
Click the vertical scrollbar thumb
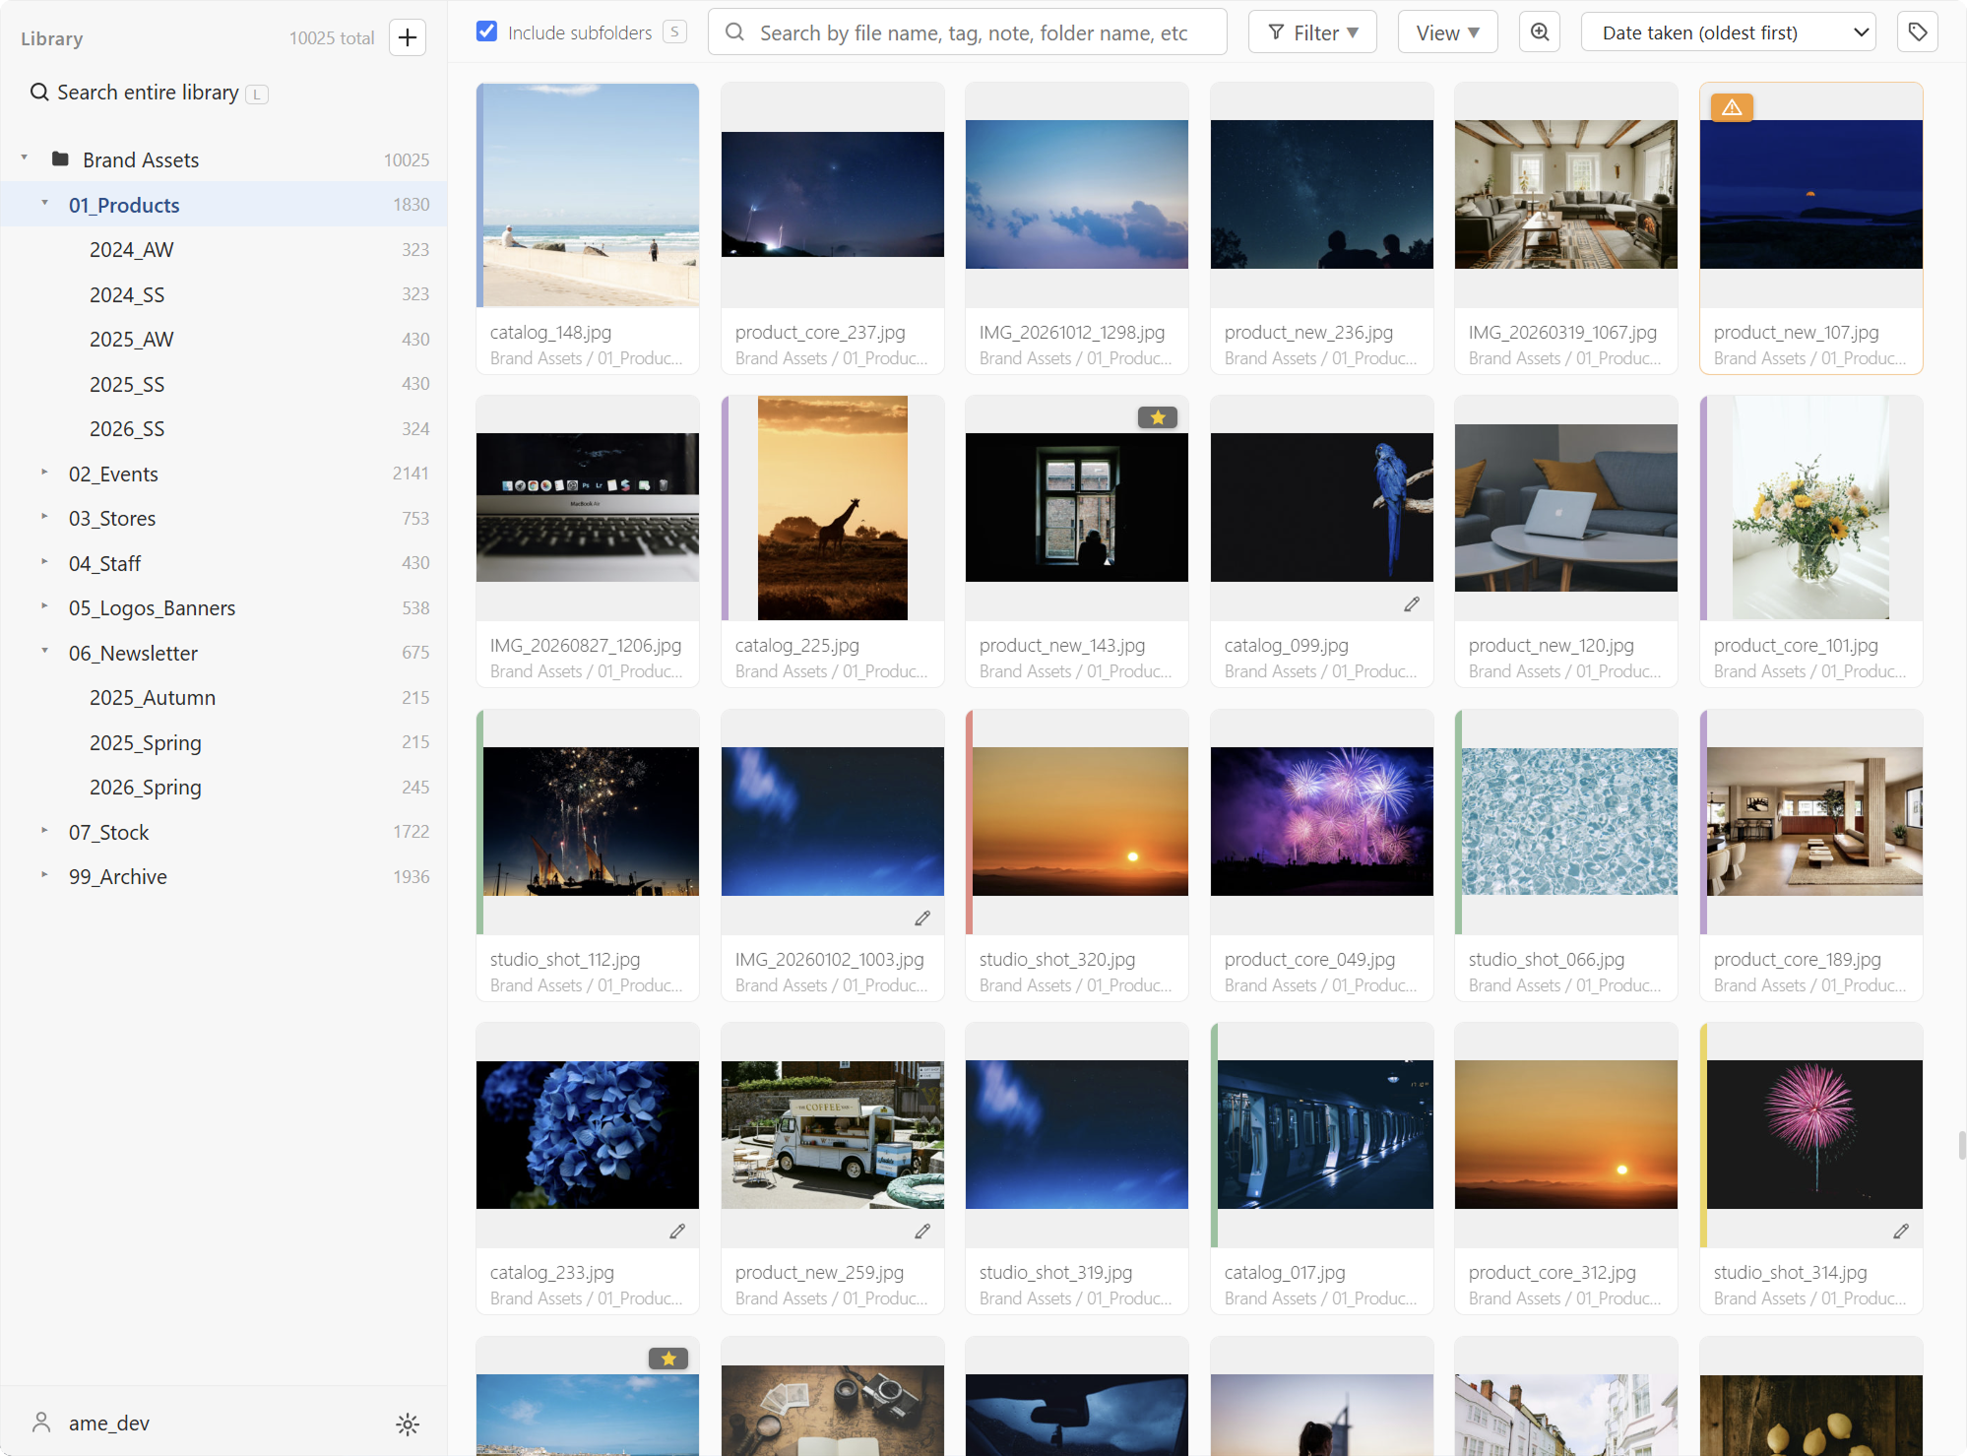click(1961, 1146)
